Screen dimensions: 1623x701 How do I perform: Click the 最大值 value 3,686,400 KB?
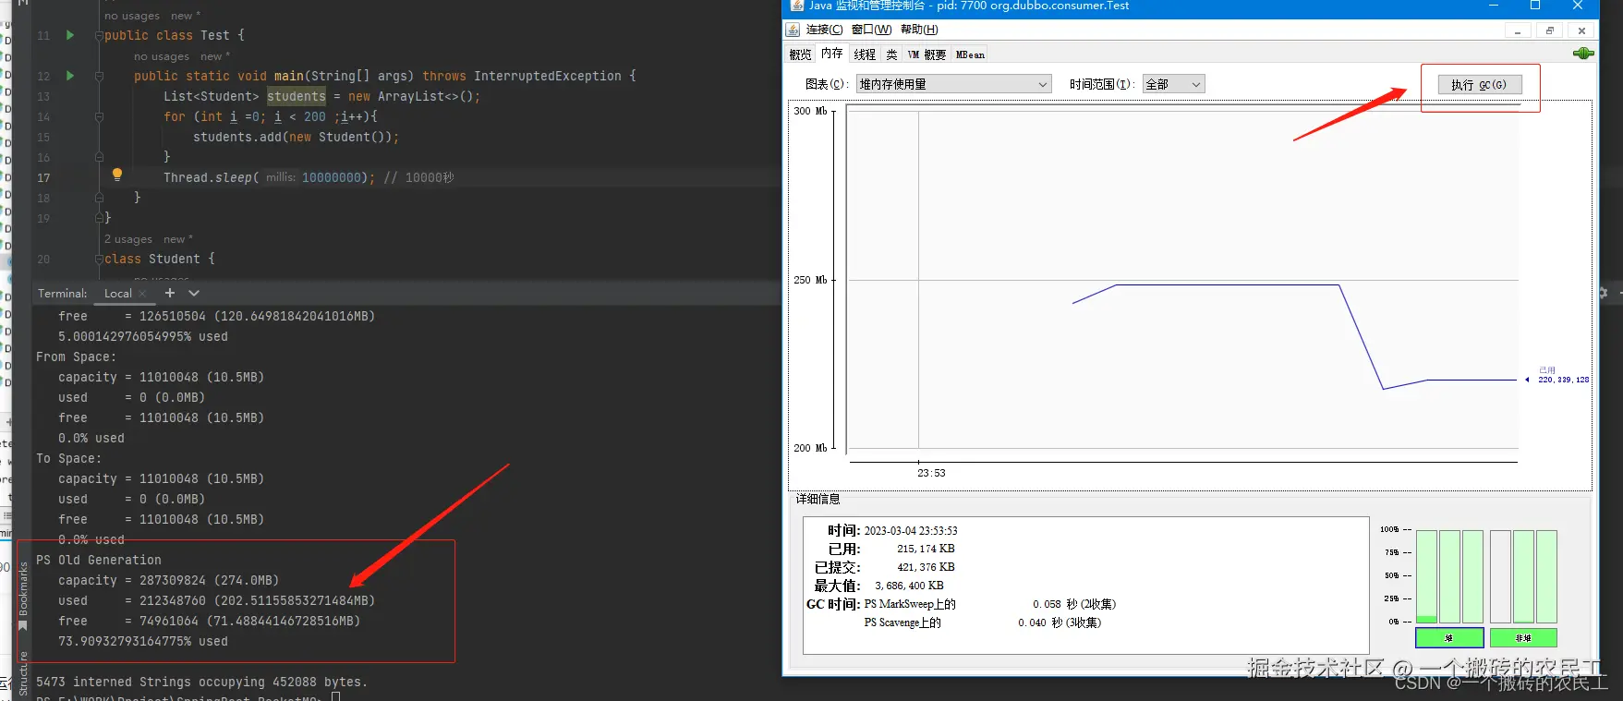[909, 586]
